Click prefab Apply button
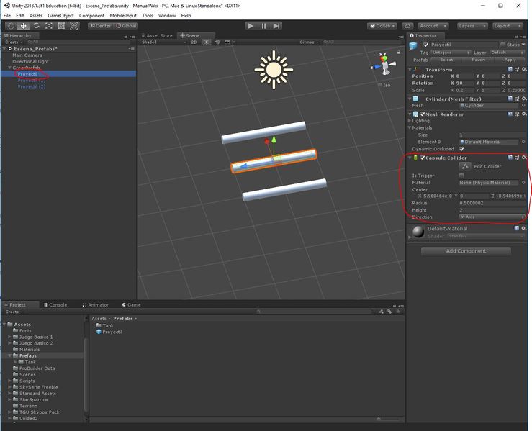The image size is (532, 431). (510, 60)
